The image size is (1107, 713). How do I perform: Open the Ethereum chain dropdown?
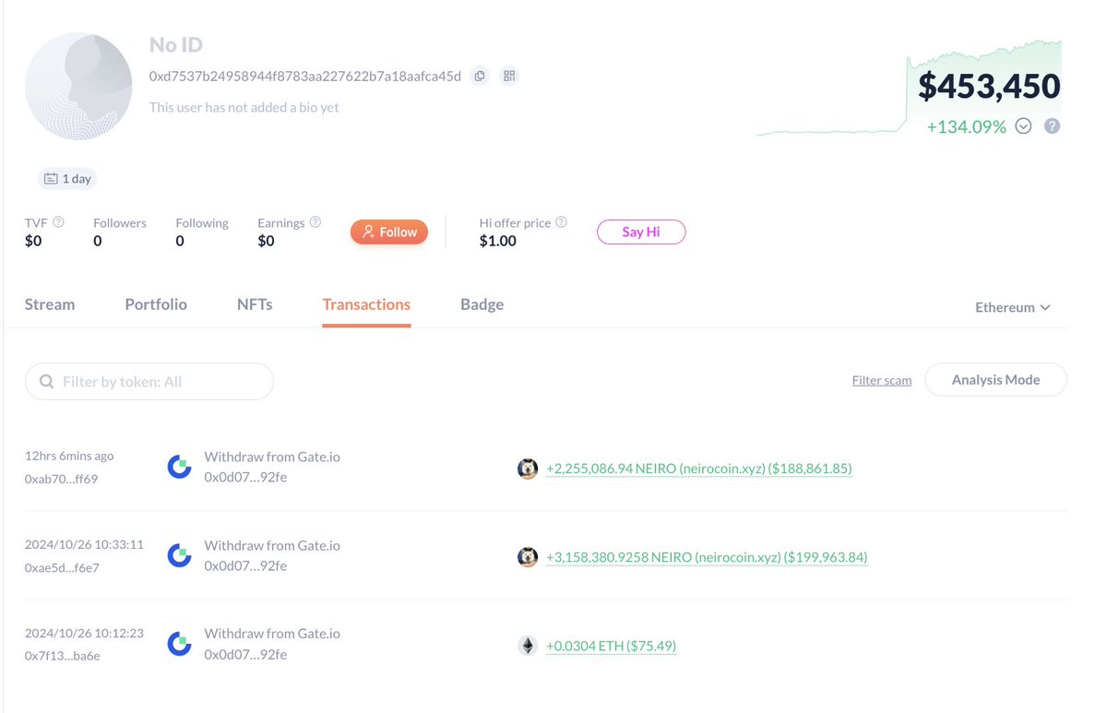[x=1012, y=307]
